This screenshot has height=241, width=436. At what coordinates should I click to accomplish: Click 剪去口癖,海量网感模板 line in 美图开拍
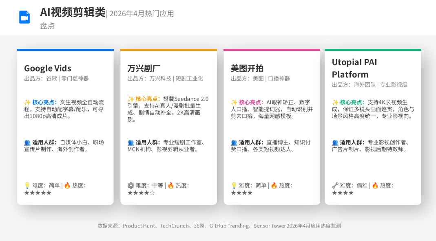click(x=263, y=116)
